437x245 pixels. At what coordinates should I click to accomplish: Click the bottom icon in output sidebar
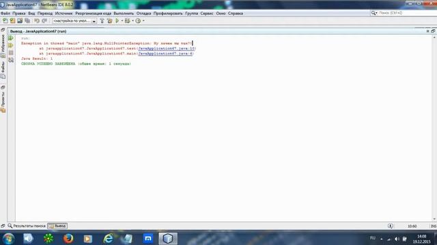(x=11, y=60)
